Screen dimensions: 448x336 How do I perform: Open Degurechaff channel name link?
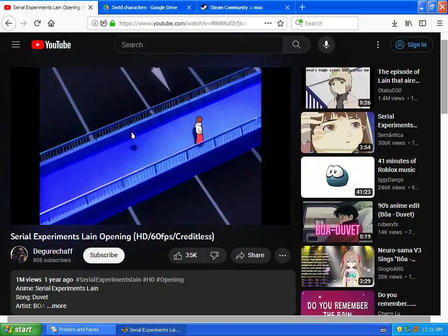53,251
